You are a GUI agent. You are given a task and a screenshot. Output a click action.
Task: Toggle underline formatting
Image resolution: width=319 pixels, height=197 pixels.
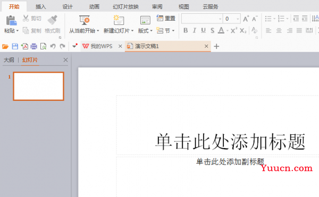coord(203,30)
